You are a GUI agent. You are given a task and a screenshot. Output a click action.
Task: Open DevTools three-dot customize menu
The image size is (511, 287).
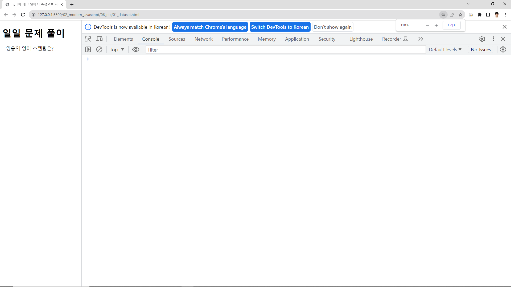click(x=493, y=39)
